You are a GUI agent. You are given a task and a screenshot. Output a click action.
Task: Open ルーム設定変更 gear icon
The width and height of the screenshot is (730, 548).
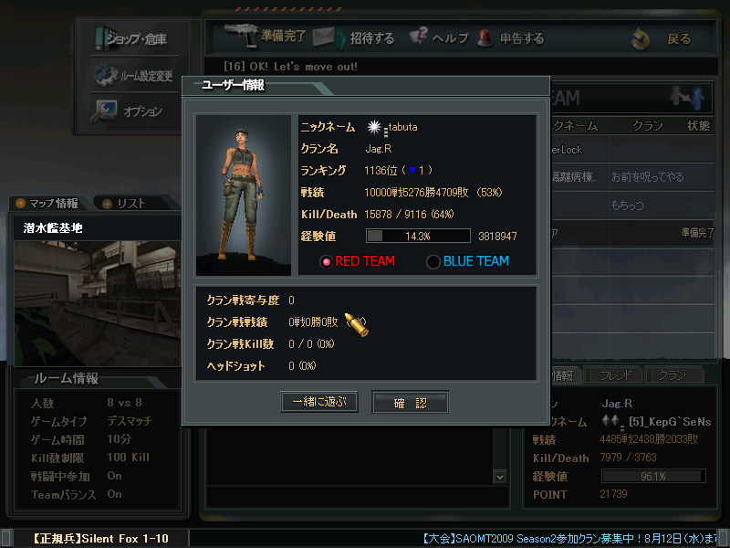105,75
